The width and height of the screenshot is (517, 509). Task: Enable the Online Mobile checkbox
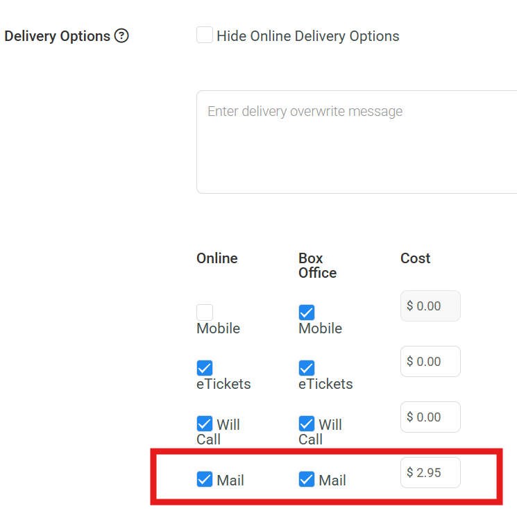pos(205,312)
